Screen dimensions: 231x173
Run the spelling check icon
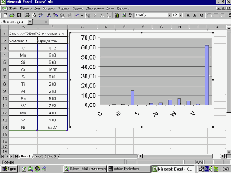[x=40, y=15]
